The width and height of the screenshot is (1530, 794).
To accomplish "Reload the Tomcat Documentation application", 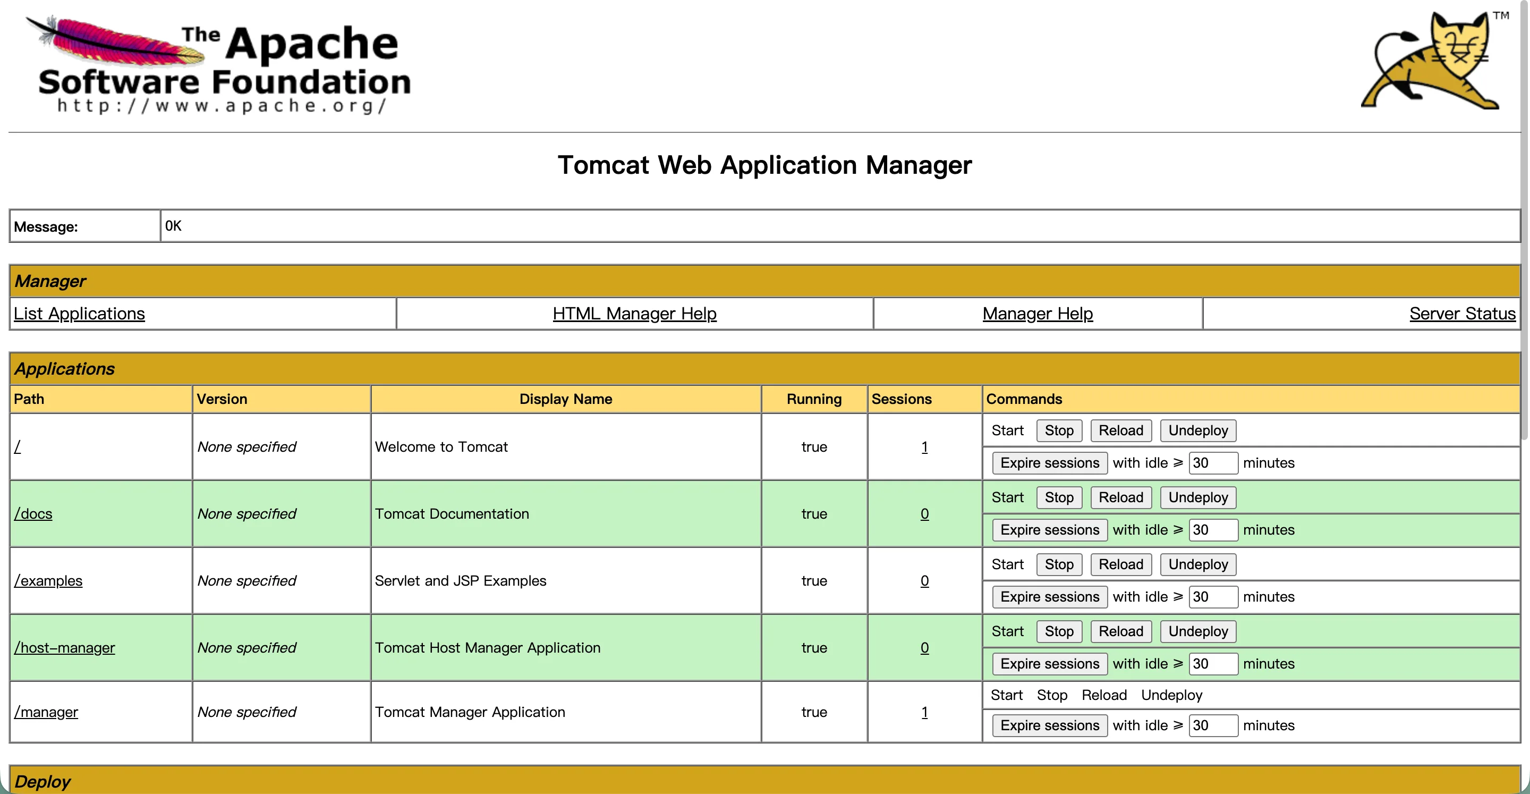I will point(1121,497).
